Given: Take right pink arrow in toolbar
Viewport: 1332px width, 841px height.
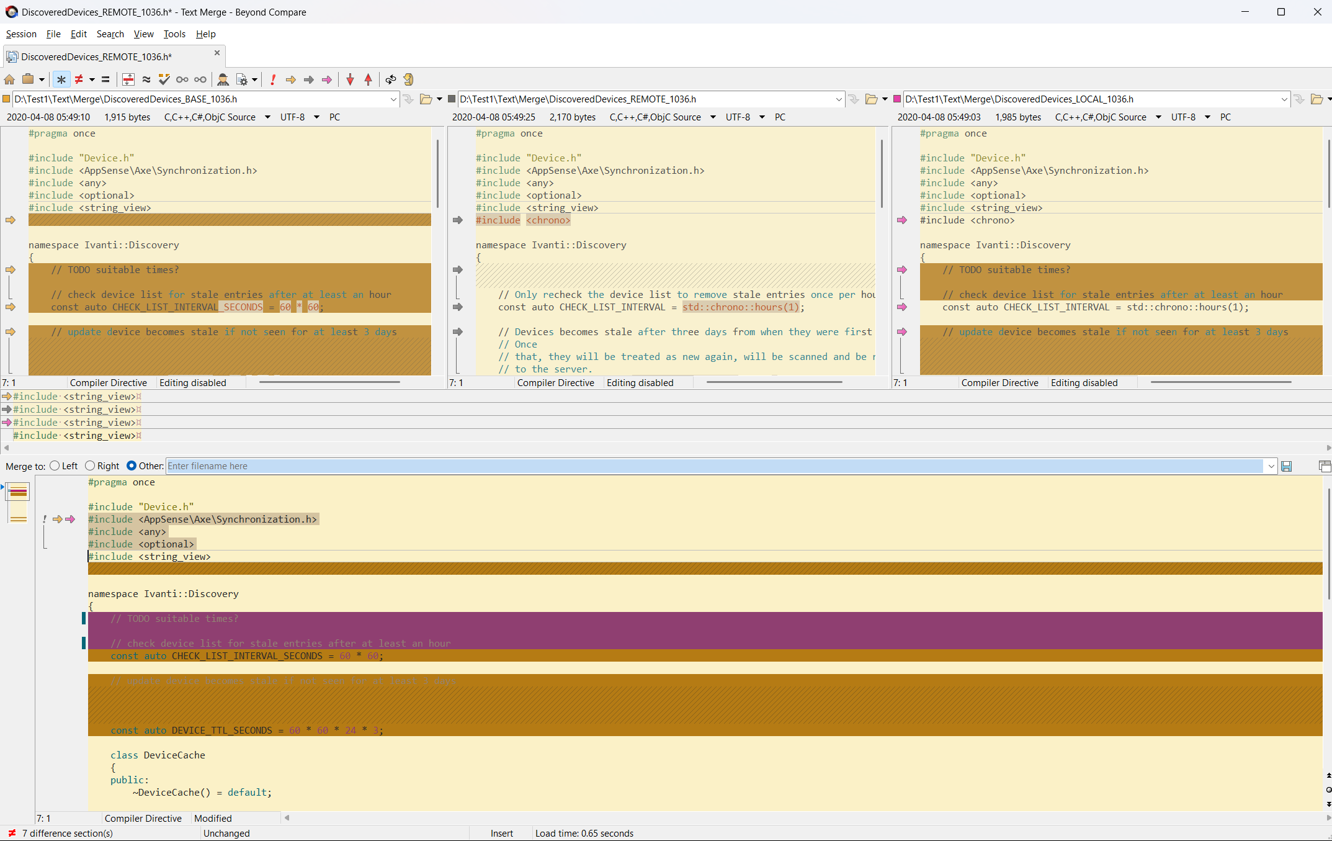Looking at the screenshot, I should pos(327,79).
